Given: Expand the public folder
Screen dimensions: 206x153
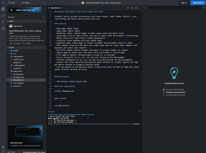Looking at the screenshot, I should click(x=16, y=51).
